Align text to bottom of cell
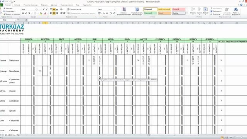Viewport: 247px width, 139px height. click(x=57, y=9)
